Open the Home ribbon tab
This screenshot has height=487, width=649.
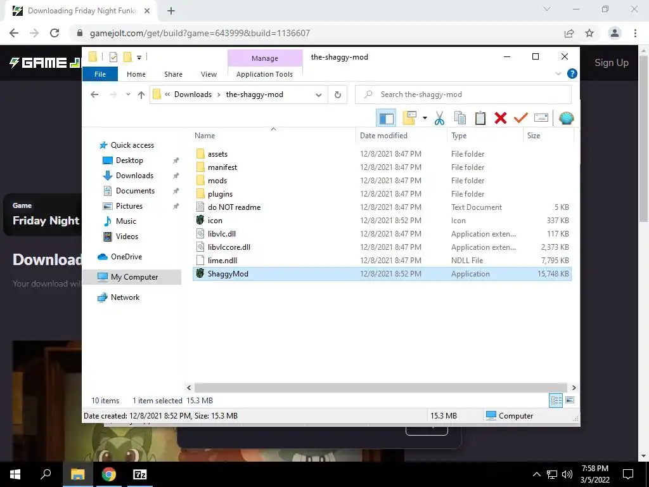tap(136, 74)
